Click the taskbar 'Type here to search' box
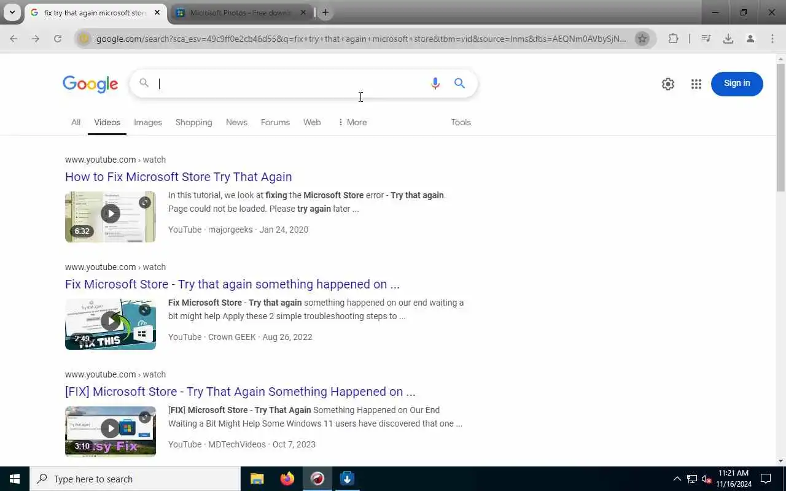The height and width of the screenshot is (491, 786). (x=135, y=479)
